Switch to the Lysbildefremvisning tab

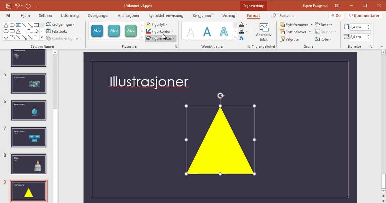(x=166, y=15)
